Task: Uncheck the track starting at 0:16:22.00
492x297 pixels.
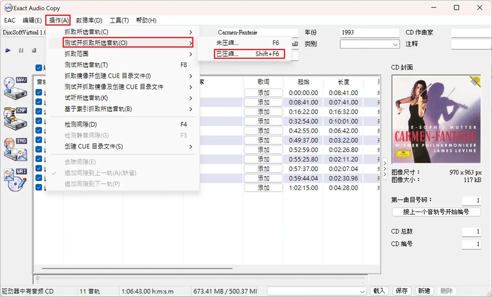Action: pos(39,112)
